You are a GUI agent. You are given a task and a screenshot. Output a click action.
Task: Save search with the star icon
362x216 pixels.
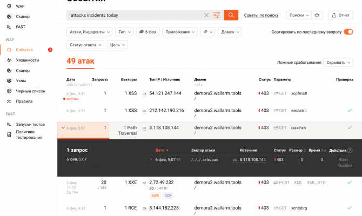(x=317, y=15)
